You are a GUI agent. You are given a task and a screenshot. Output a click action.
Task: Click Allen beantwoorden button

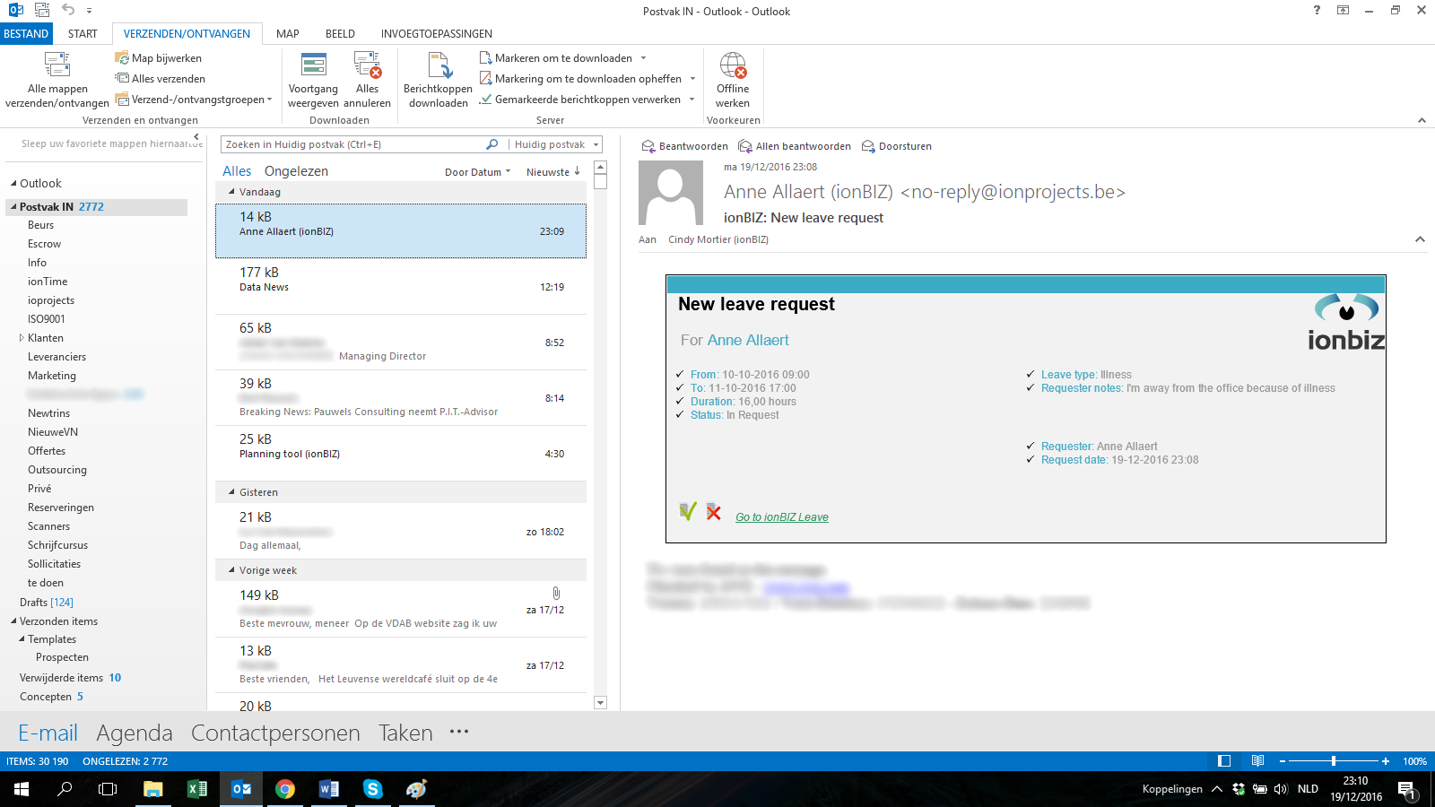coord(795,146)
